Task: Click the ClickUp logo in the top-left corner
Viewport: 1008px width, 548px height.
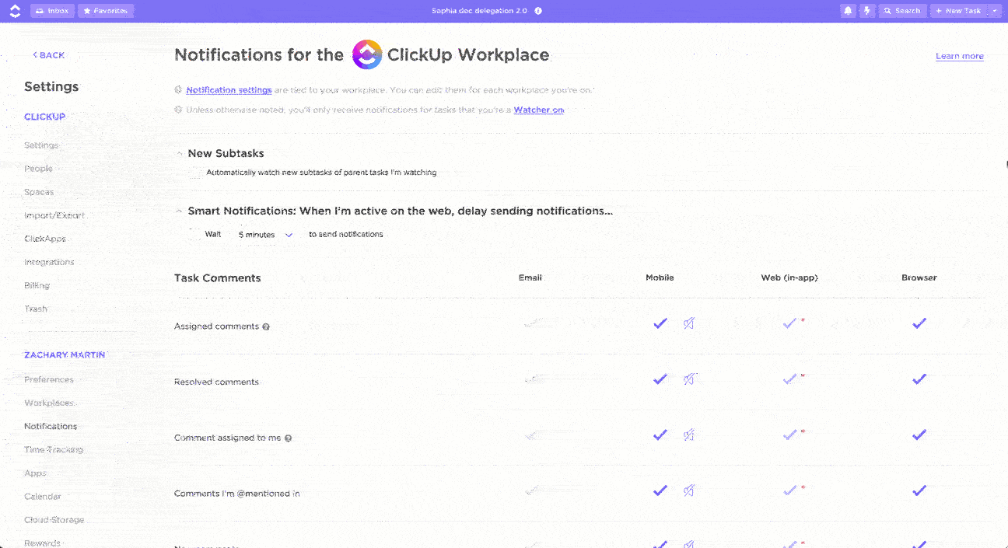Action: (x=14, y=10)
